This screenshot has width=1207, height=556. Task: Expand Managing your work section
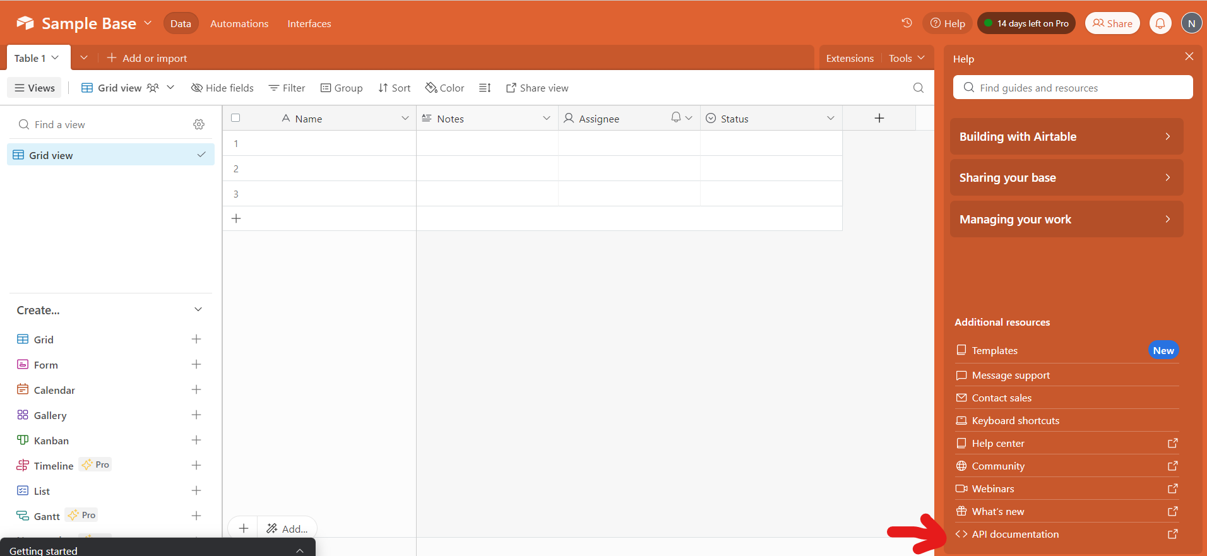click(x=1067, y=219)
